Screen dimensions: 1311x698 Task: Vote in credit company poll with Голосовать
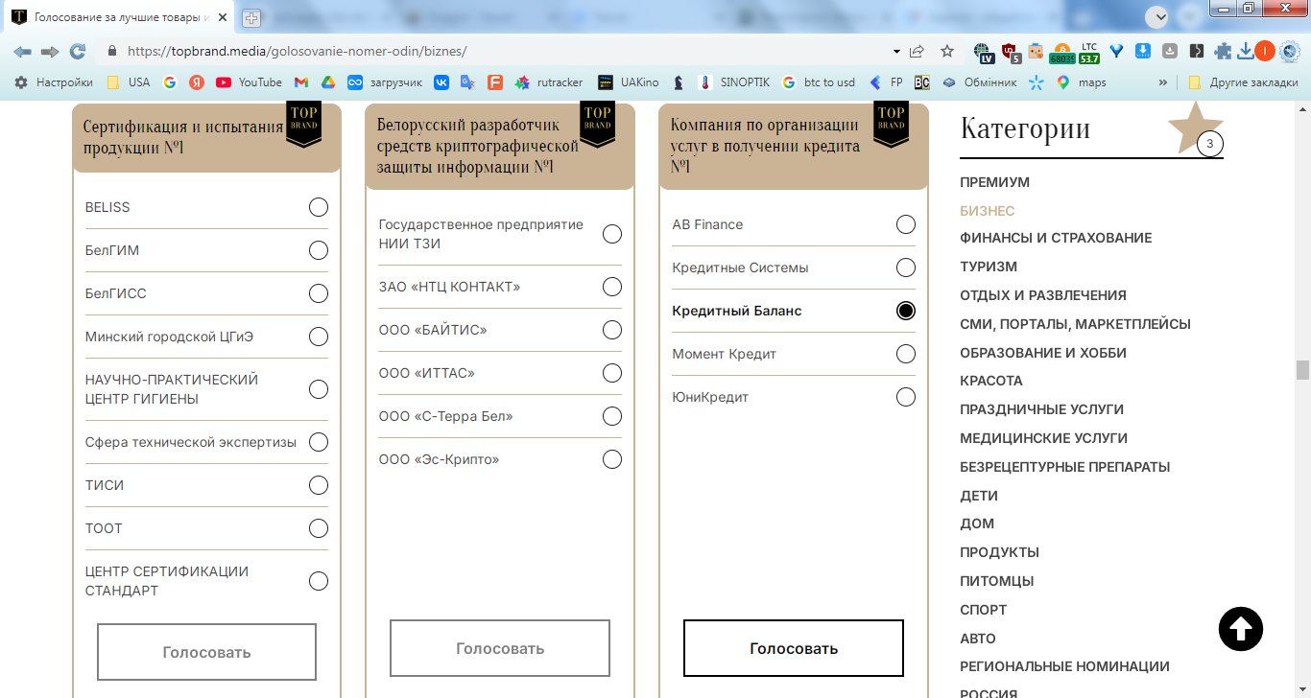pos(794,648)
